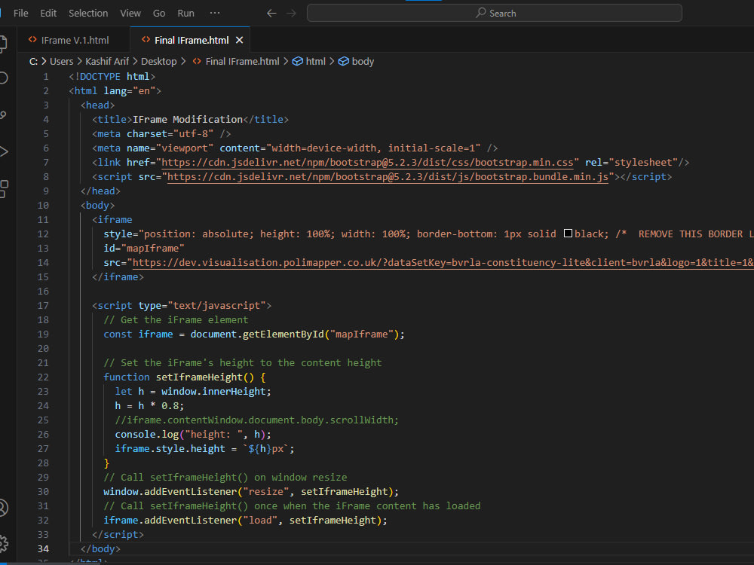This screenshot has height=565, width=754.
Task: Open the File menu
Action: click(20, 13)
